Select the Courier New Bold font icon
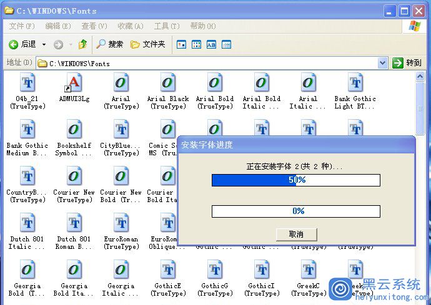Viewport: 431px width, 305px height. pos(121,176)
